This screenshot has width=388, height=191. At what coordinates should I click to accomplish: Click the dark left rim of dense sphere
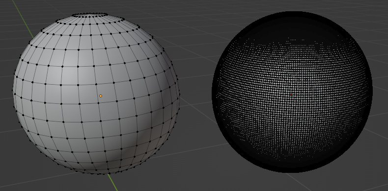tap(216, 94)
